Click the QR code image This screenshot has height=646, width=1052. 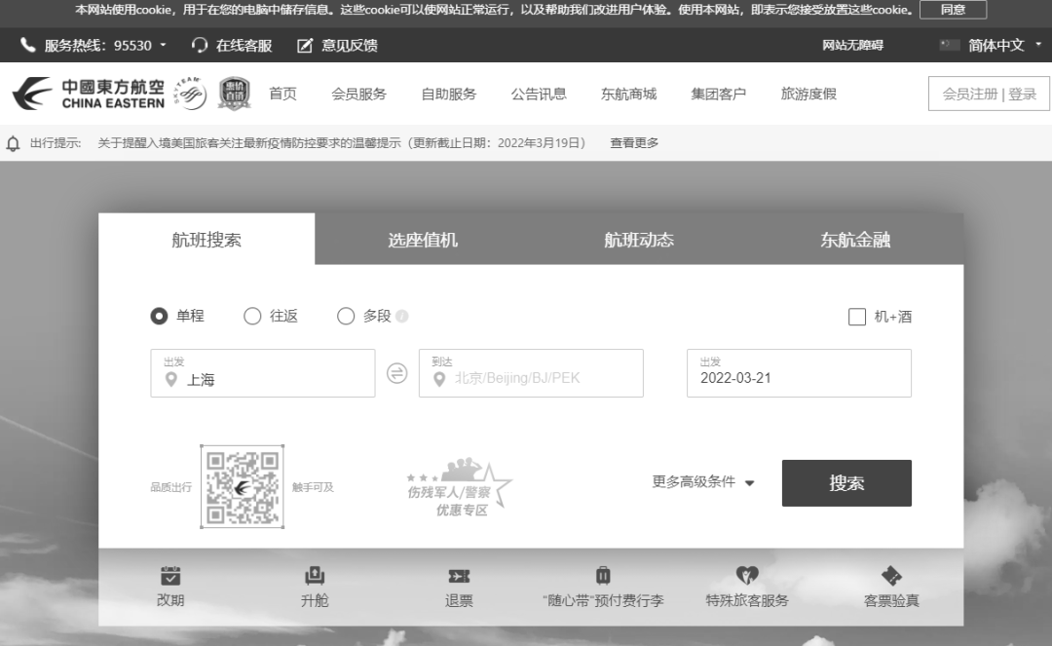coord(243,486)
